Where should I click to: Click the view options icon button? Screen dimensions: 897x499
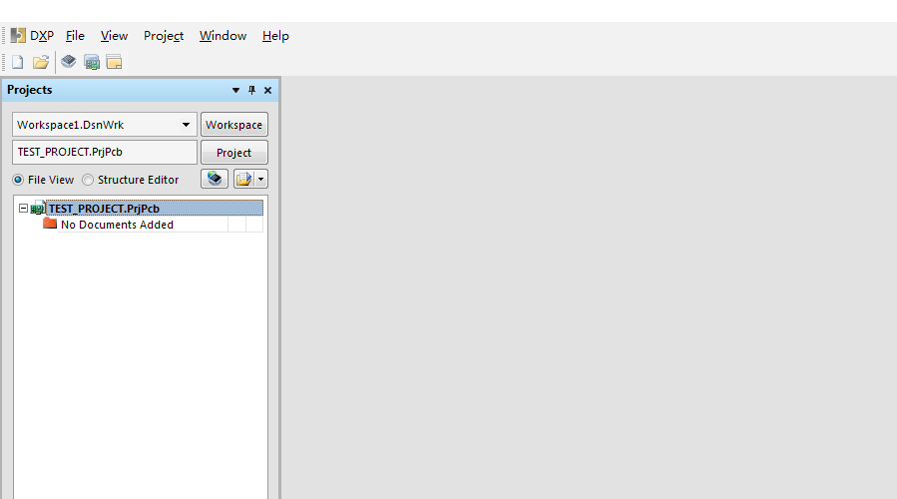pos(243,179)
